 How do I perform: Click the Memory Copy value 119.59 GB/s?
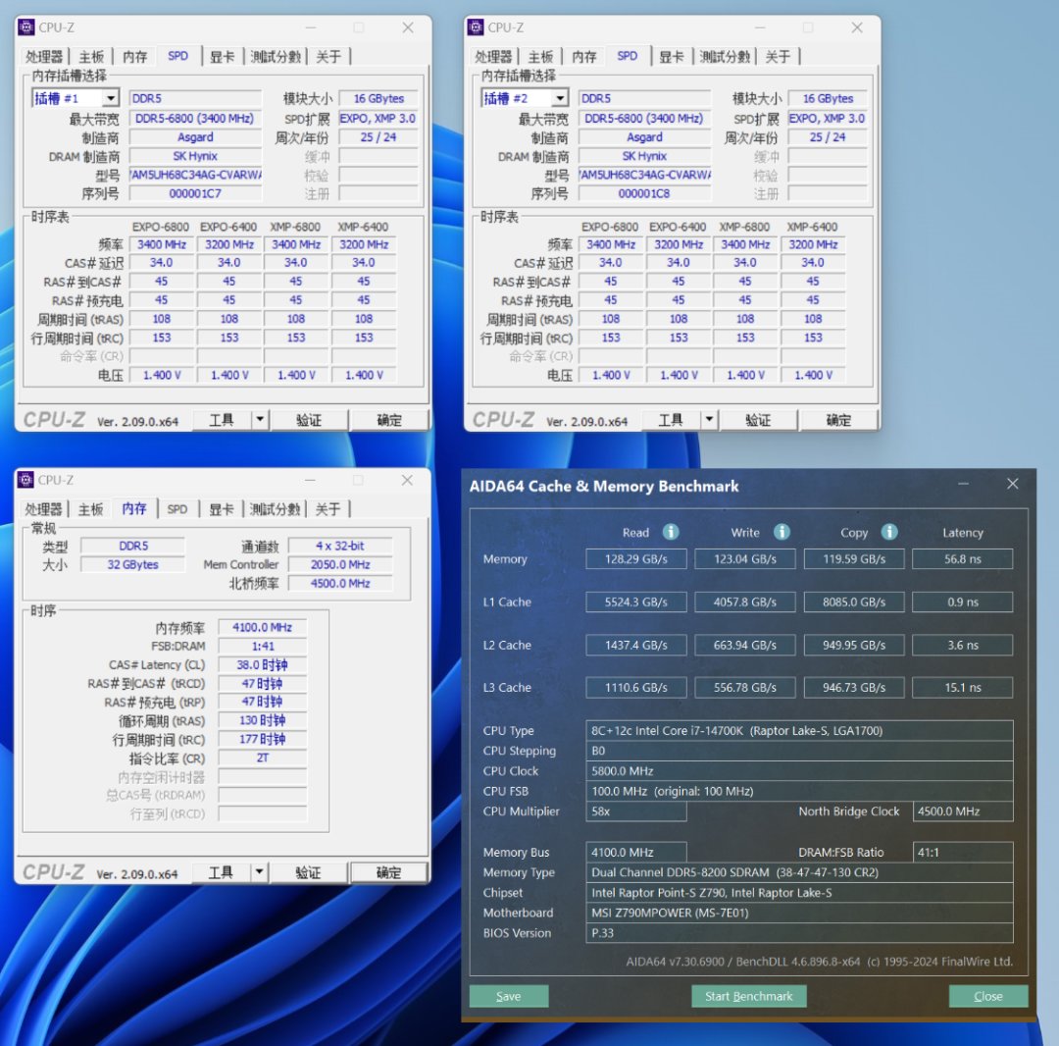[x=854, y=558]
